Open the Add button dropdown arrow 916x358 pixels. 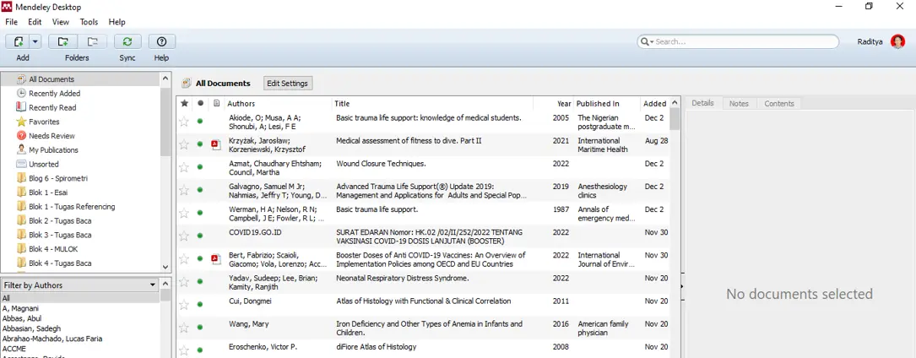35,41
